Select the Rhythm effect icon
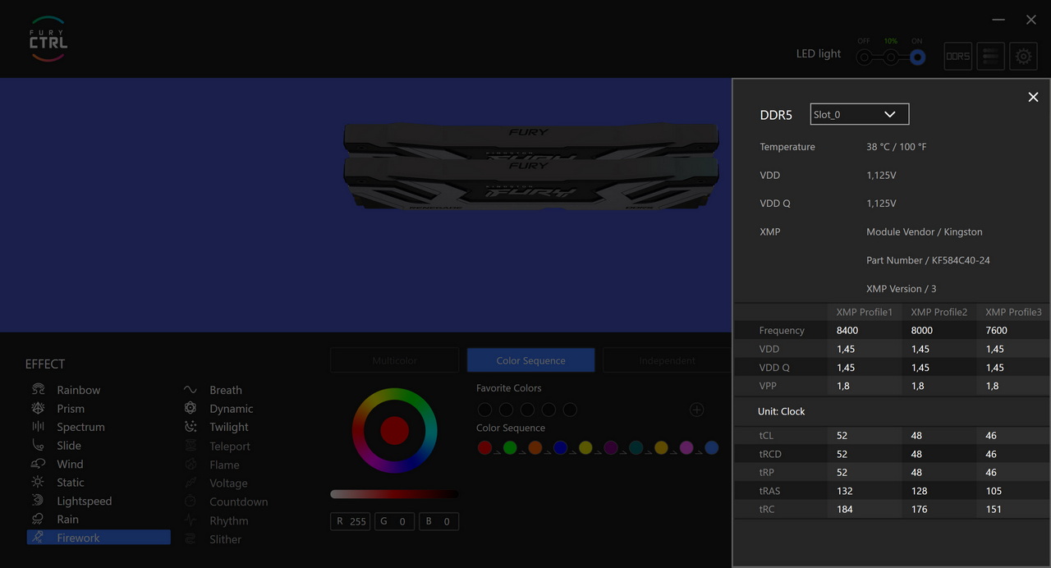 pos(190,520)
